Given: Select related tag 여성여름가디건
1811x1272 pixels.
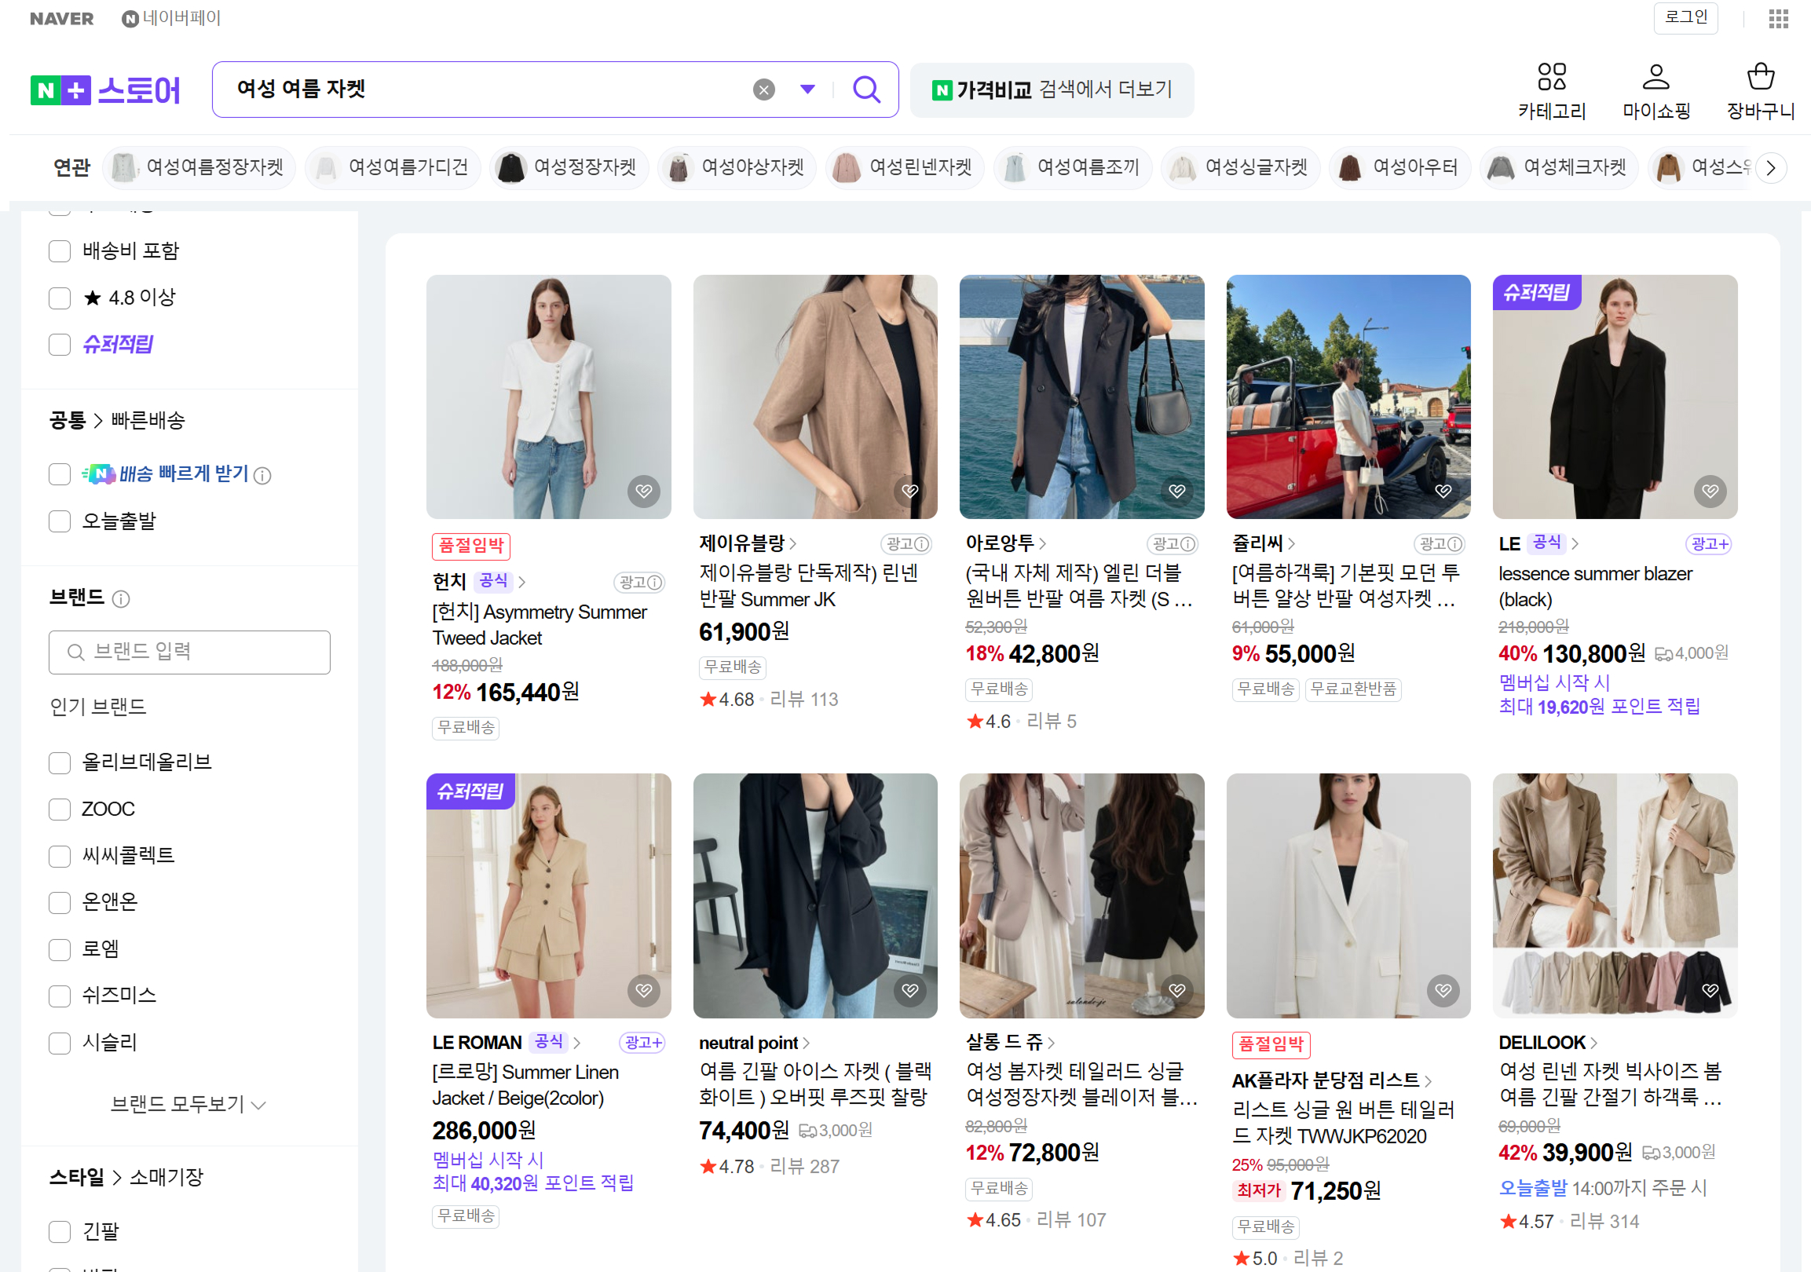Looking at the screenshot, I should [393, 167].
